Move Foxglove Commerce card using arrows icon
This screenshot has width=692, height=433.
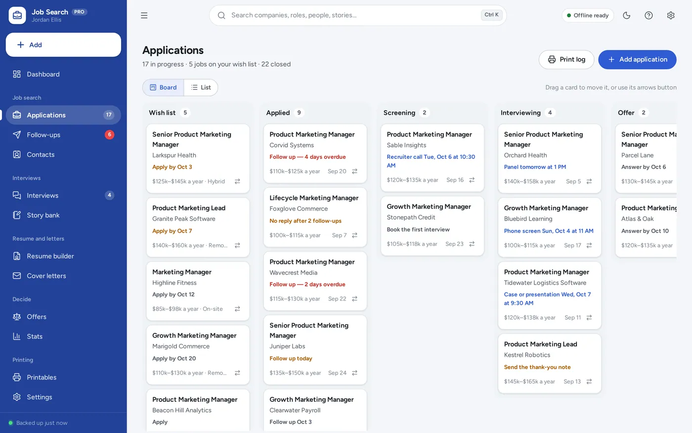[x=354, y=235]
